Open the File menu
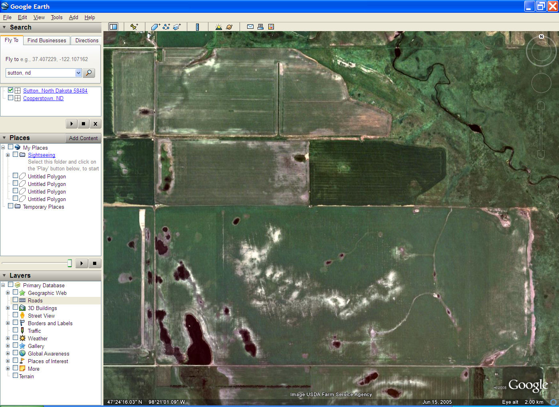The width and height of the screenshot is (559, 407). 7,17
